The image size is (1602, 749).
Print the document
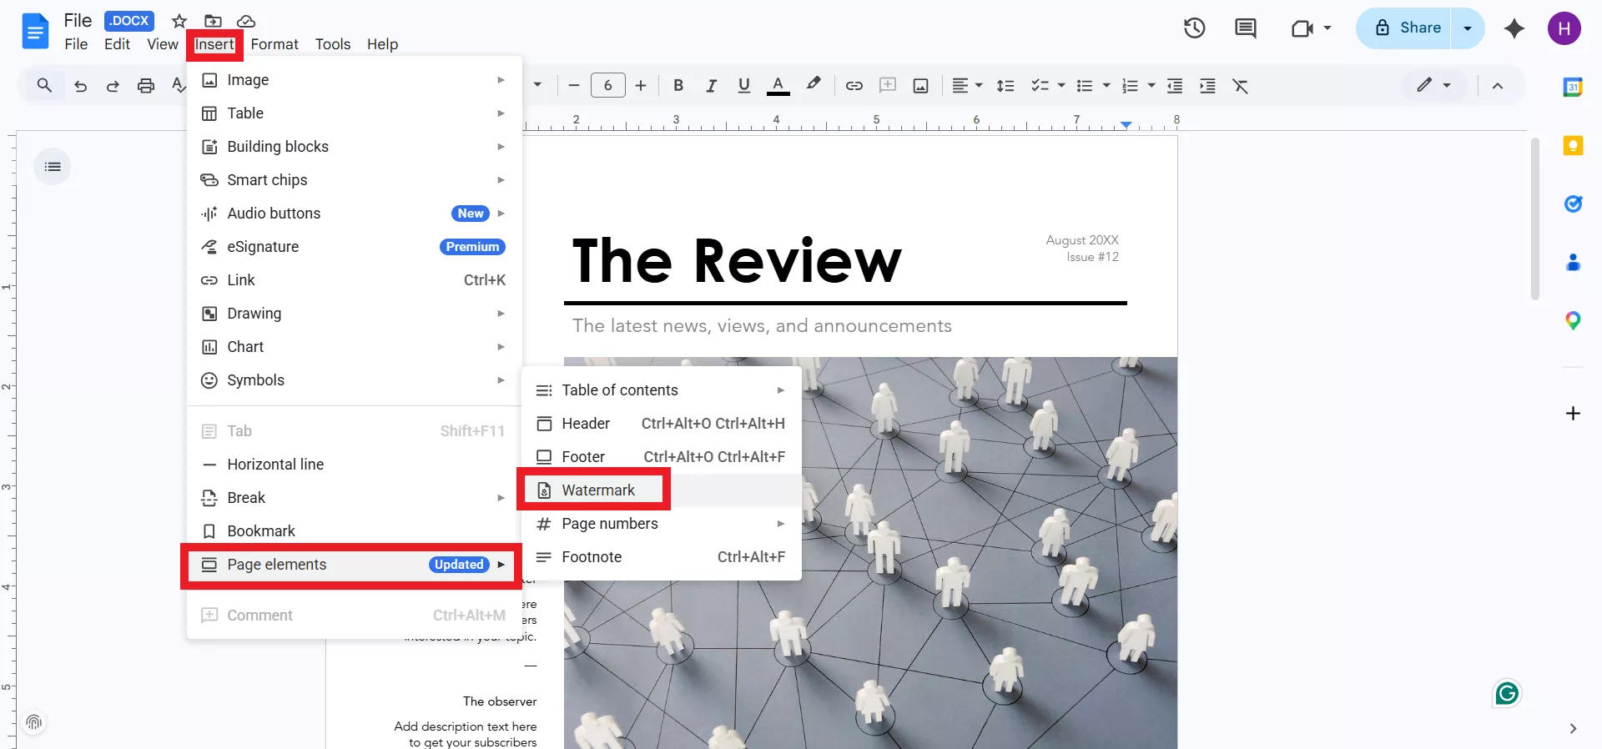(x=146, y=86)
